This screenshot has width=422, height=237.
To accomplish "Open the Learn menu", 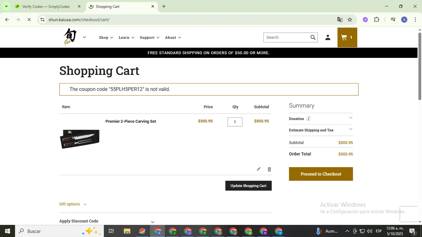I will pos(126,37).
